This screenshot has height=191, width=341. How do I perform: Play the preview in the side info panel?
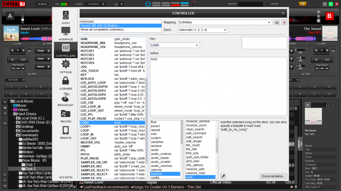click(308, 105)
